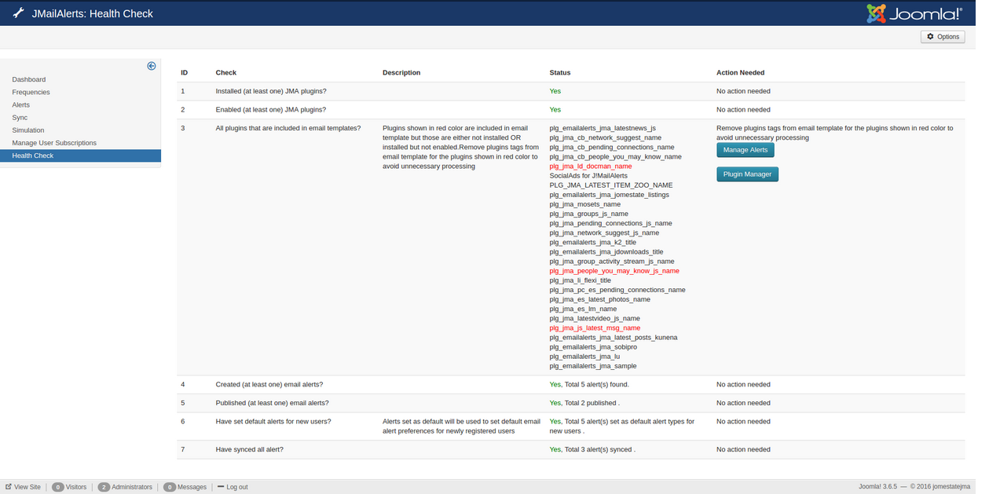Open the Sync sidebar item
This screenshot has height=494, width=1000.
pos(20,117)
